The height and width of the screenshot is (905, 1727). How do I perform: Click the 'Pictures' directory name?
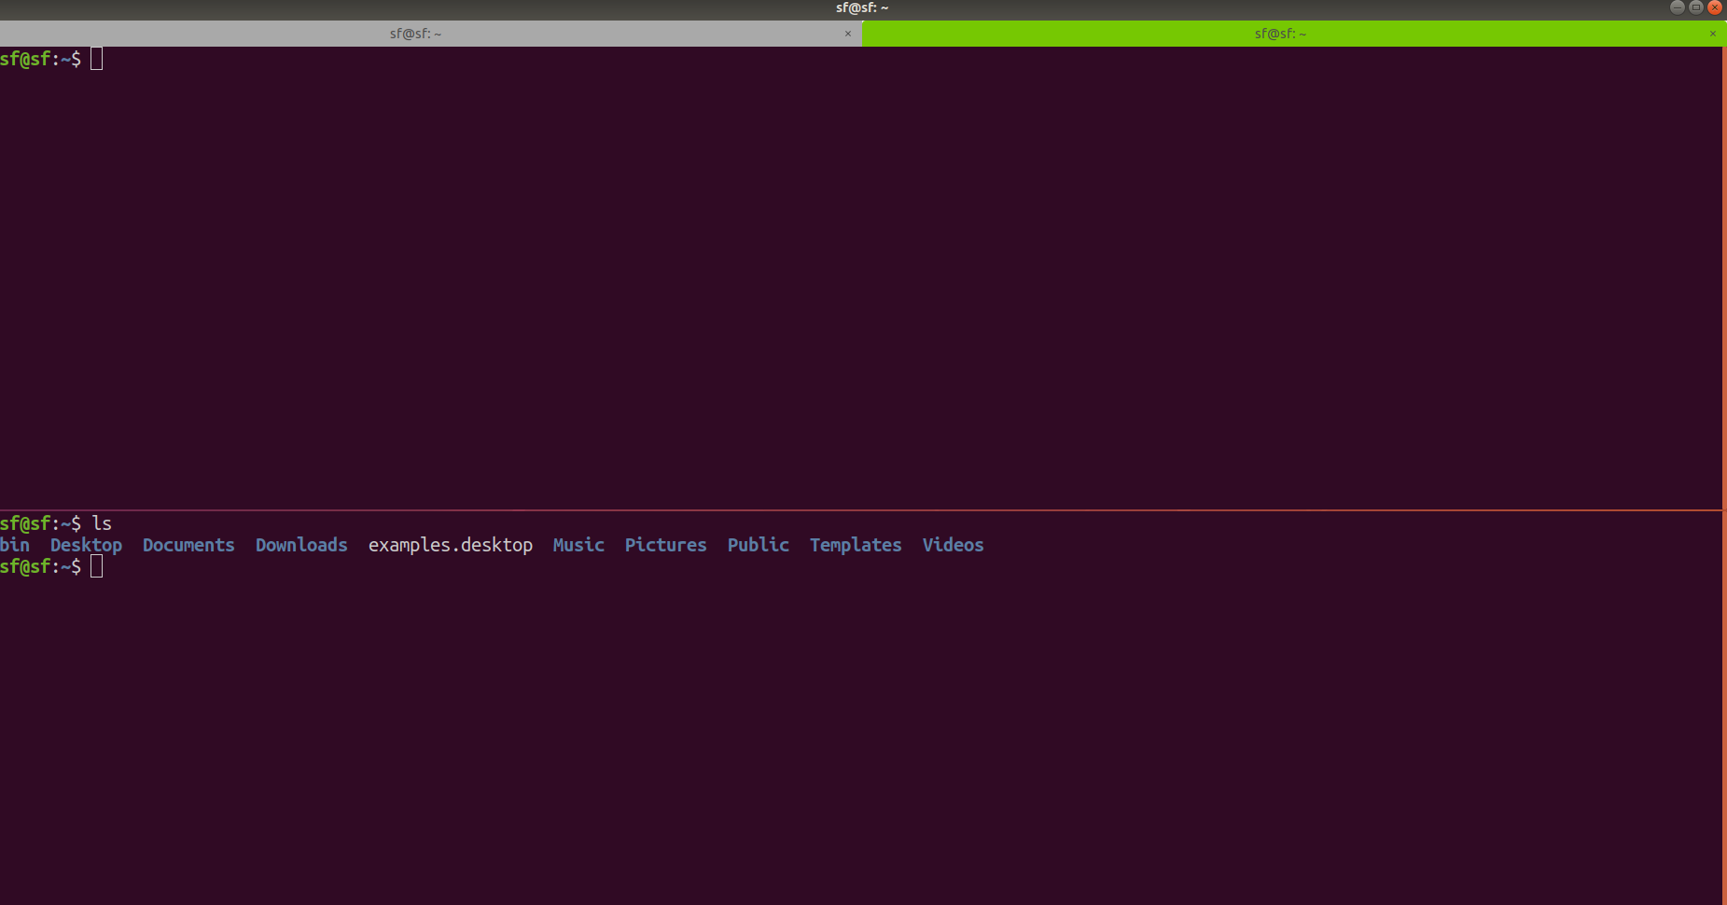click(666, 545)
